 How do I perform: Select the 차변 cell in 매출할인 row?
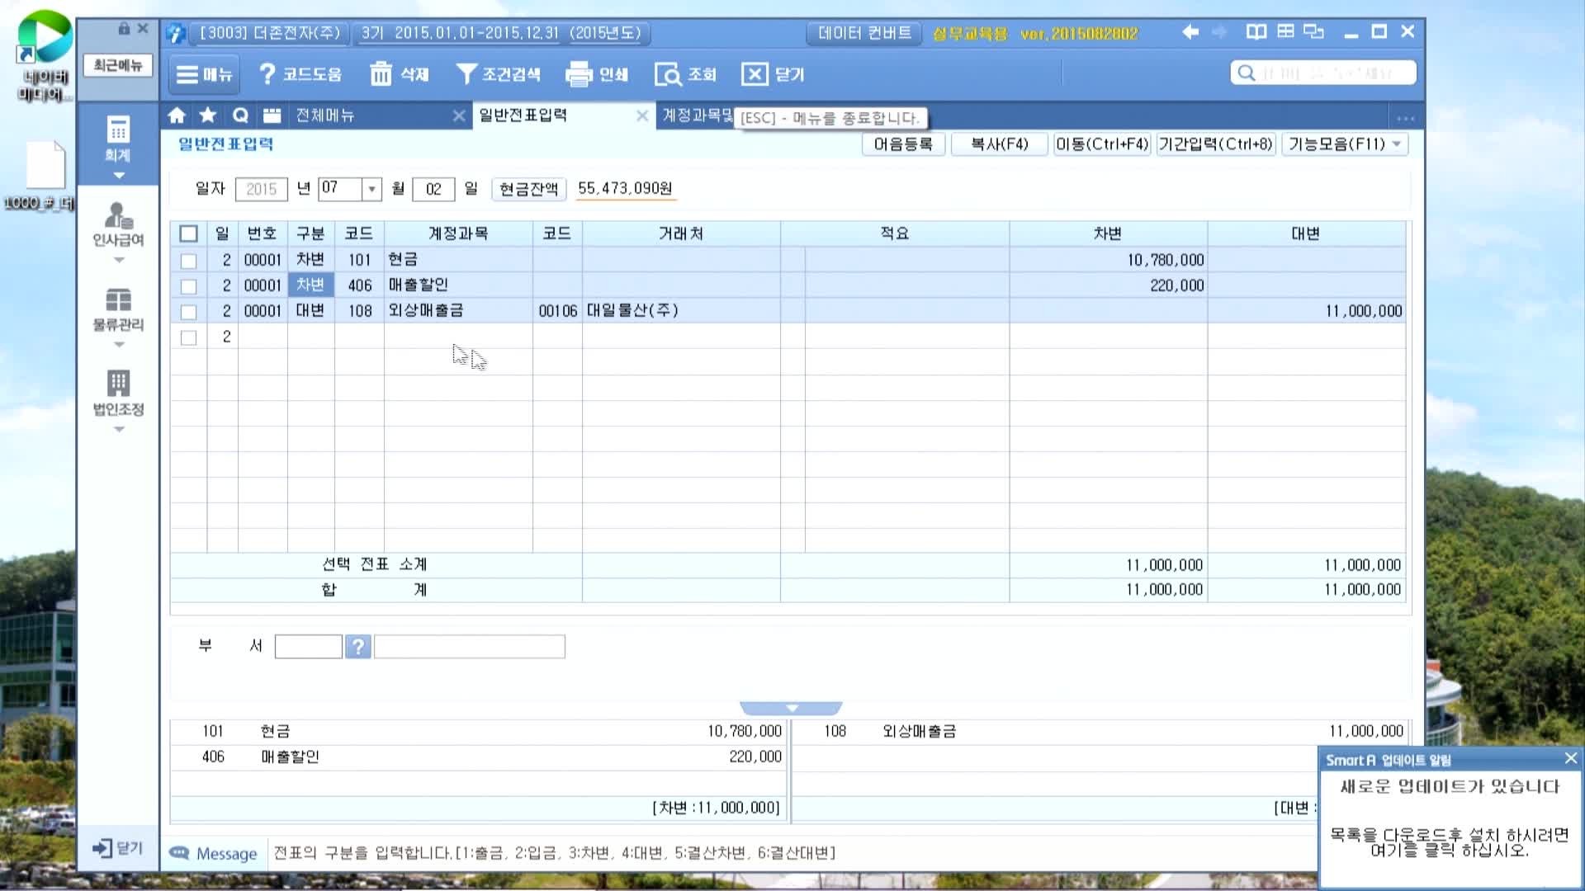click(x=310, y=285)
